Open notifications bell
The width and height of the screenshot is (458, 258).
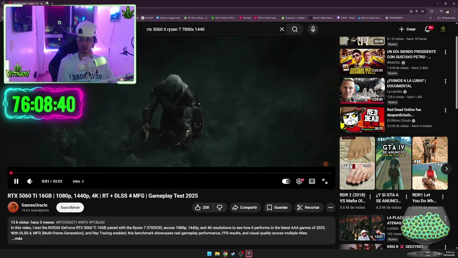point(428,29)
